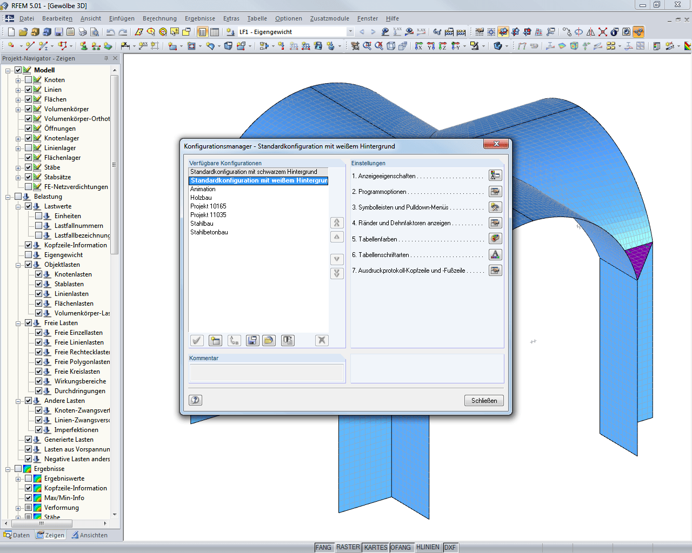Toggle OFANG in status bar
Viewport: 692px width, 553px height.
401,547
